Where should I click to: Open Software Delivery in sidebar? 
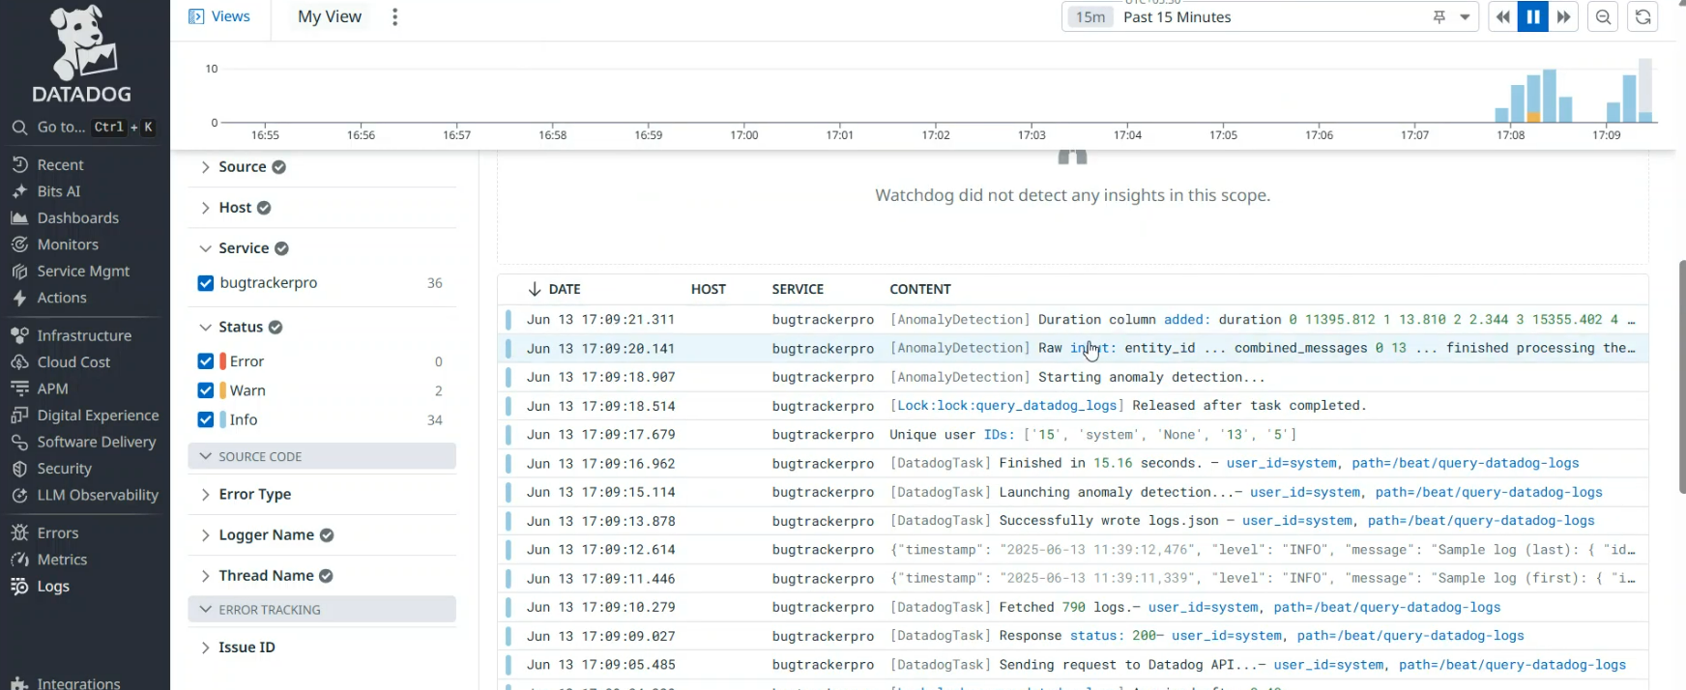(96, 442)
